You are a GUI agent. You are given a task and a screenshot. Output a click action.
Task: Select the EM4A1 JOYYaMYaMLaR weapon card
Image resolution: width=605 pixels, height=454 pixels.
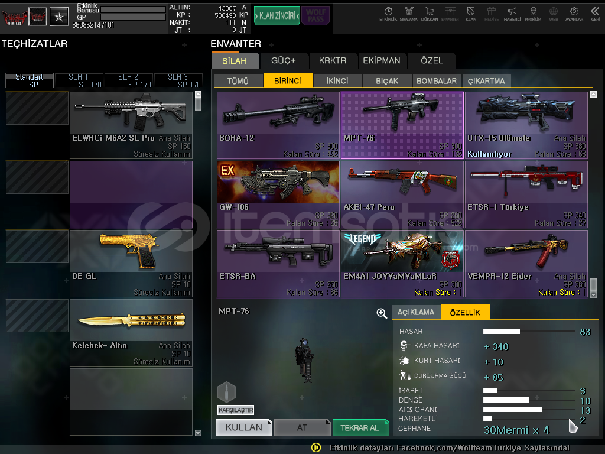(402, 264)
